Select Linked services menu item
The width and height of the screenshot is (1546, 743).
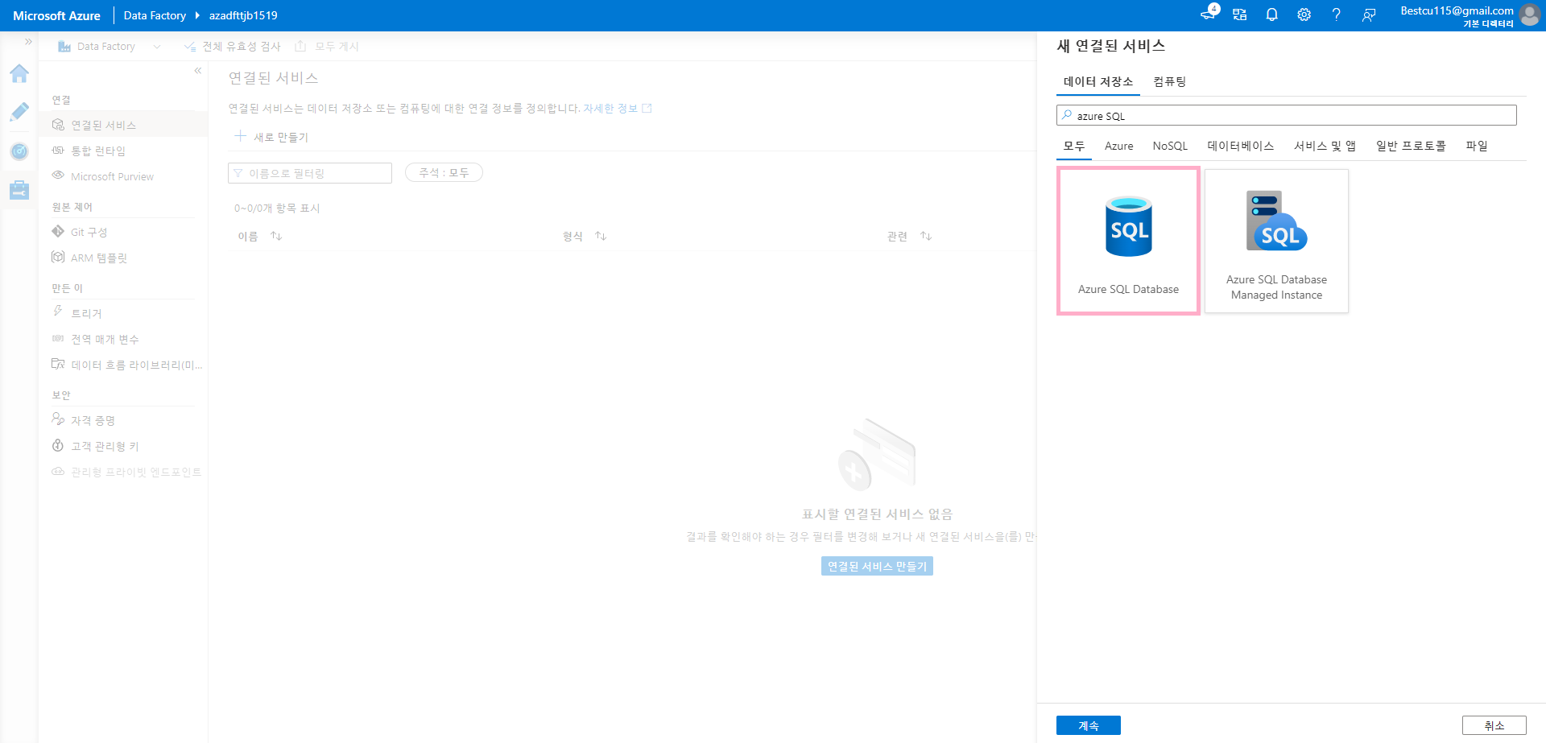(123, 125)
